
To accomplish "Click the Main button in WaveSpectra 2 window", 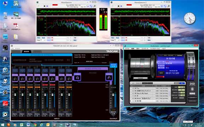I will (x=113, y=38).
